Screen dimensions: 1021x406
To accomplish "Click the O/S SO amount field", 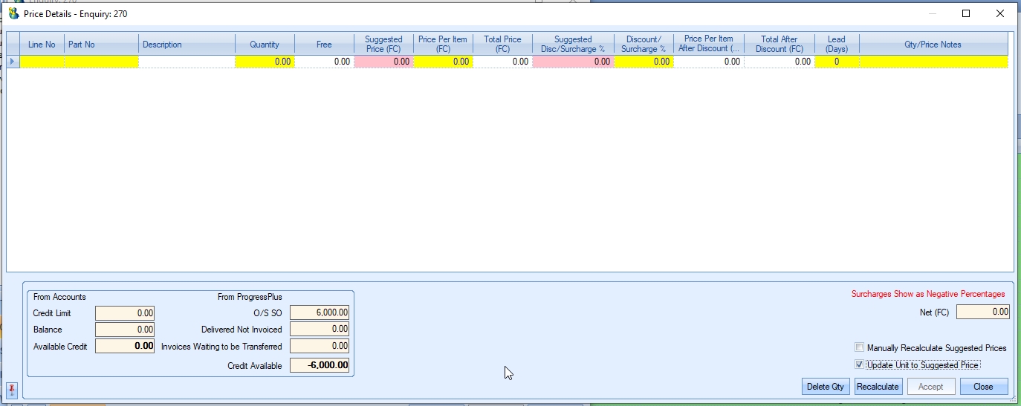I will (319, 313).
